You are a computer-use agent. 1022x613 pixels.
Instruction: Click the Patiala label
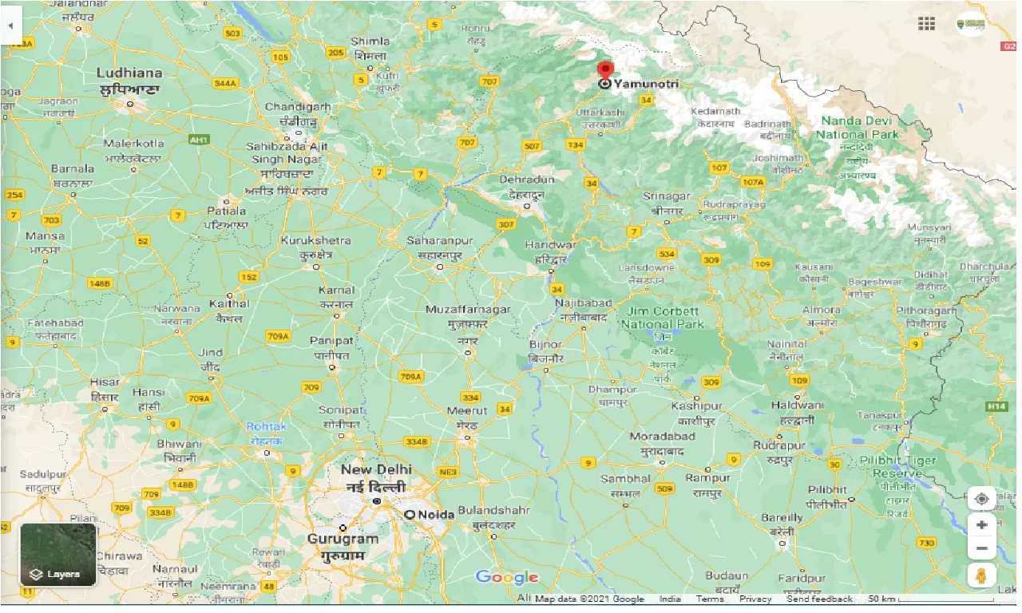(227, 217)
